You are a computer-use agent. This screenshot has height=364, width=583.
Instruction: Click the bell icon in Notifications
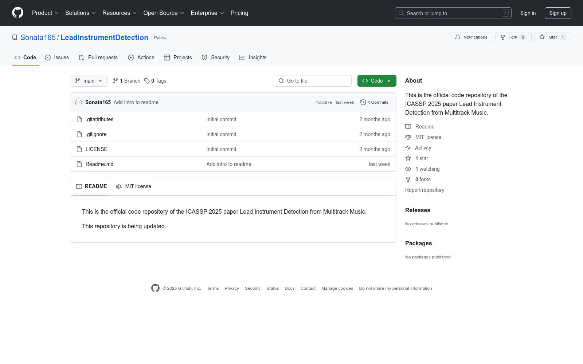pyautogui.click(x=458, y=37)
